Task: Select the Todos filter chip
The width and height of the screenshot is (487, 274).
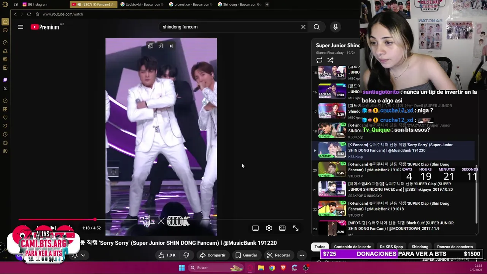Action: pos(320,247)
